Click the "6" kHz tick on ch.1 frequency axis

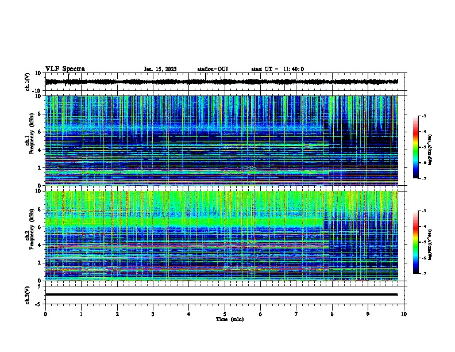click(40, 132)
